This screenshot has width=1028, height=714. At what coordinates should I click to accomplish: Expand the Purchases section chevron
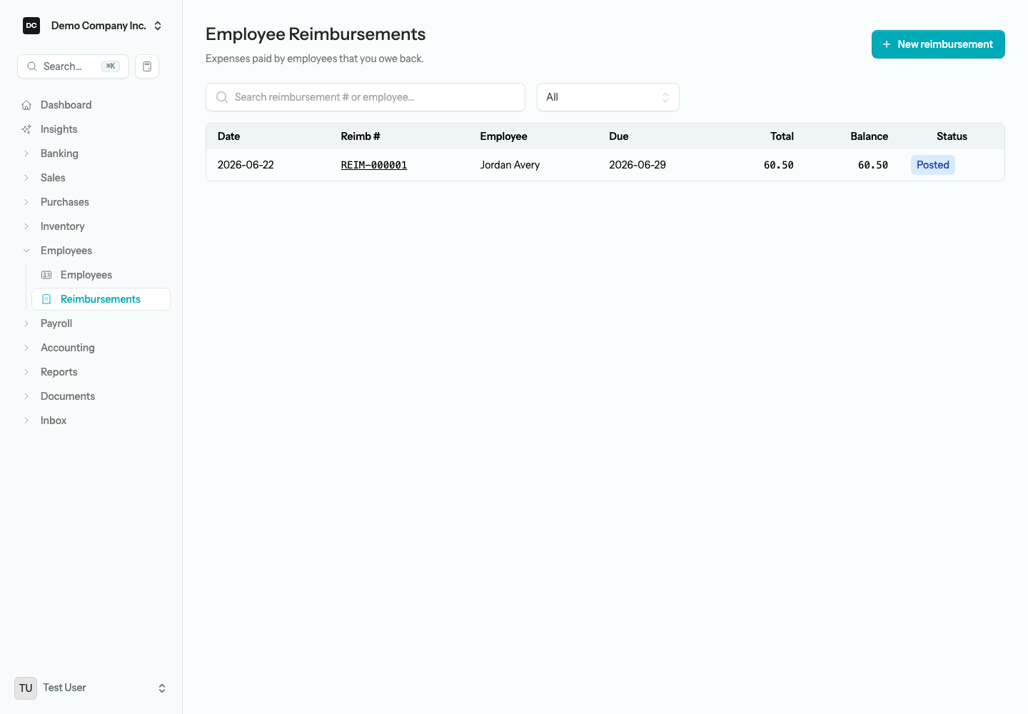26,202
